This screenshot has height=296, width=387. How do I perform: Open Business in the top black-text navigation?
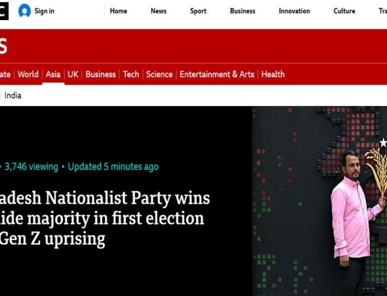click(x=243, y=11)
